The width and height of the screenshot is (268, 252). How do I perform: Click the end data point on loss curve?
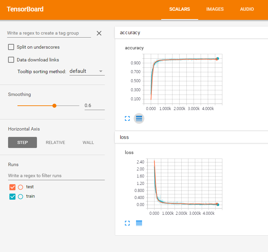[x=217, y=204]
